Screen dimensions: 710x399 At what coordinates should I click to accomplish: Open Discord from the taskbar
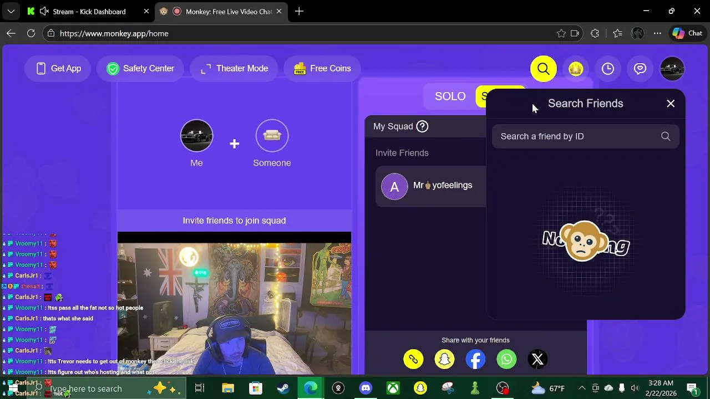tap(366, 388)
